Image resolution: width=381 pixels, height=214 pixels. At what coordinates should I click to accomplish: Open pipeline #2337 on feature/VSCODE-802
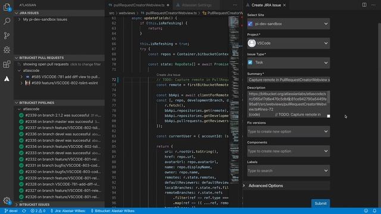coord(63,128)
